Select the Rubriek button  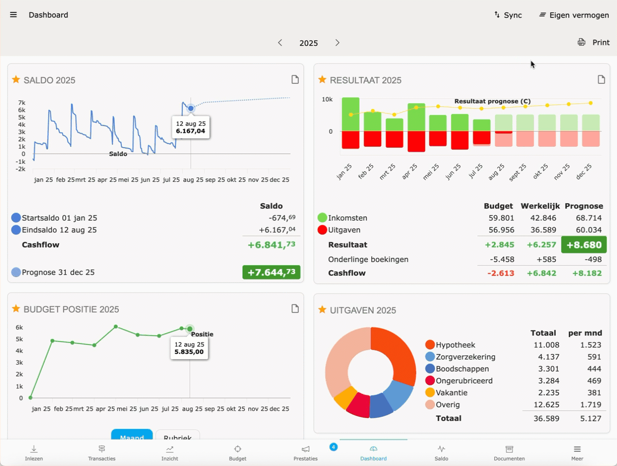(x=177, y=435)
